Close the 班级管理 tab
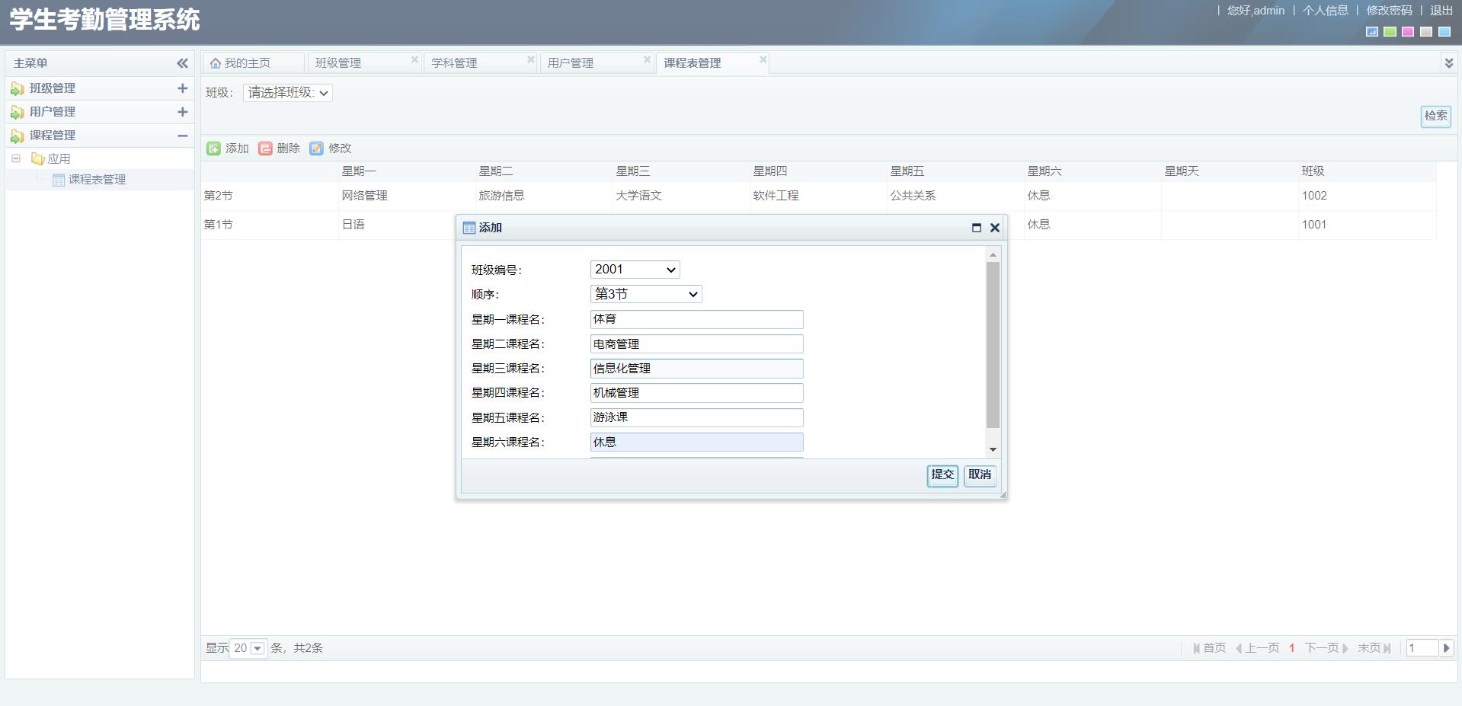The height and width of the screenshot is (706, 1462). (x=414, y=59)
